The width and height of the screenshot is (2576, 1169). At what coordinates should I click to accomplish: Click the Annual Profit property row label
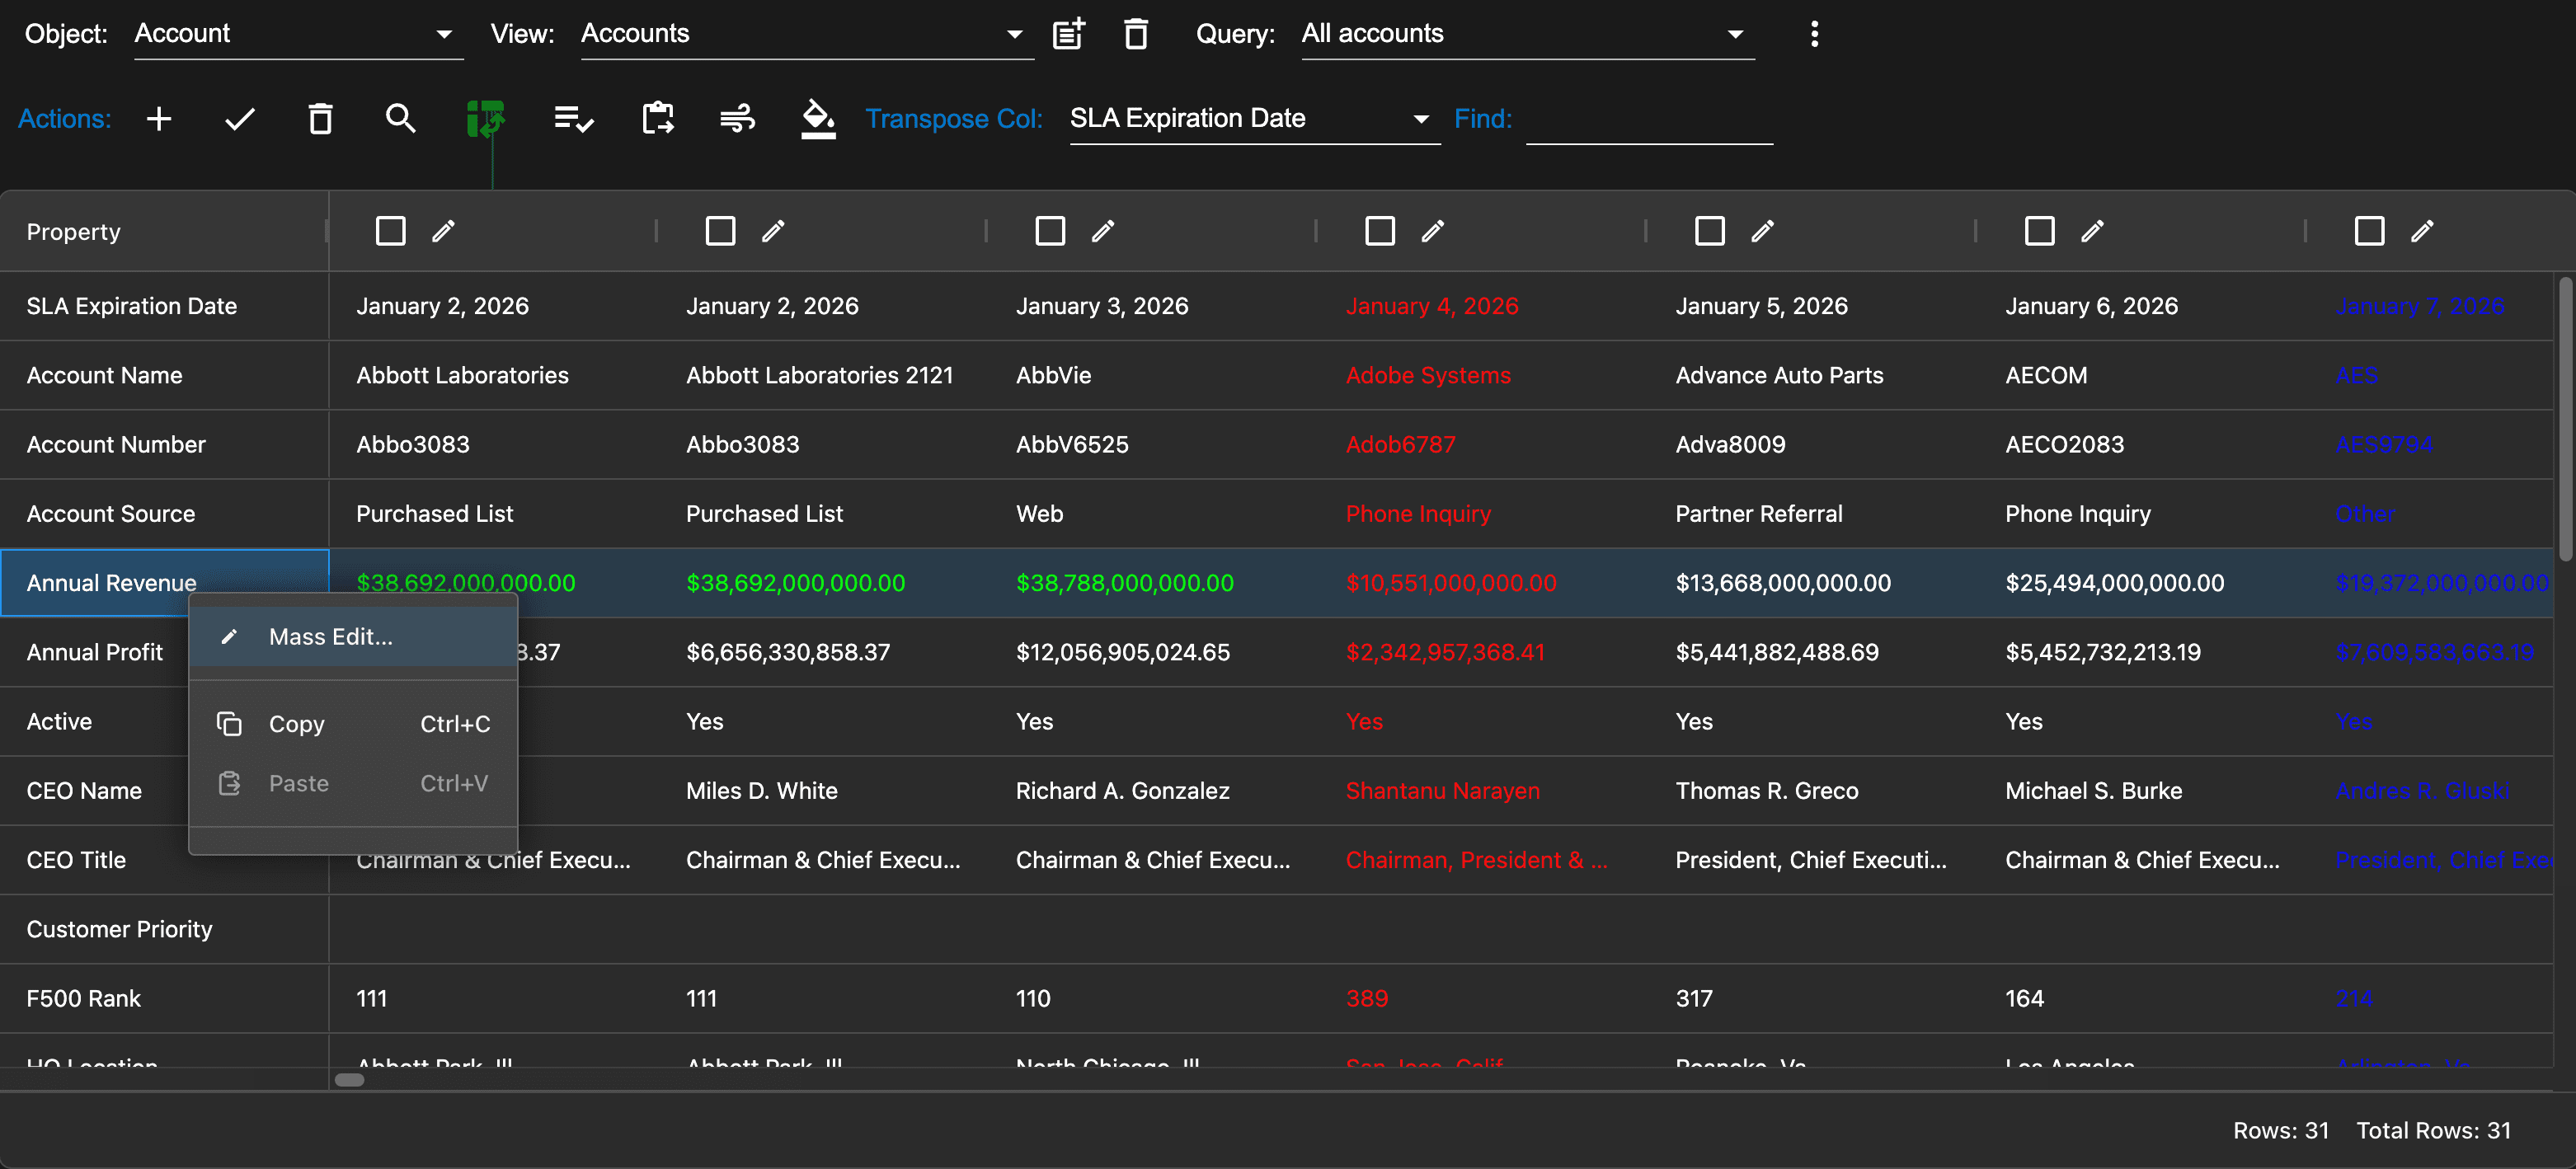point(95,652)
